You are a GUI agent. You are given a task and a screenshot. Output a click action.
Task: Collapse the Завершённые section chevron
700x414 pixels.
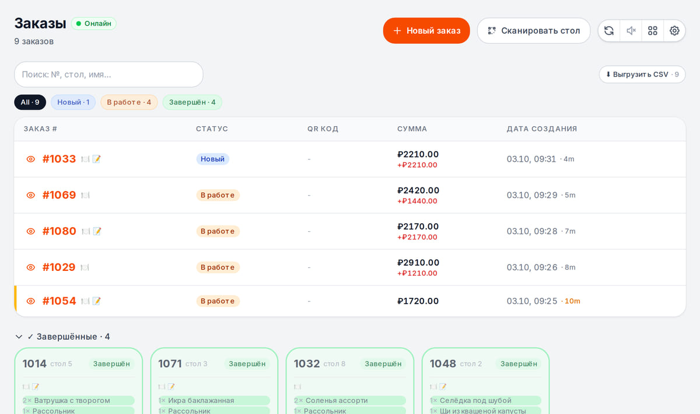coord(19,337)
